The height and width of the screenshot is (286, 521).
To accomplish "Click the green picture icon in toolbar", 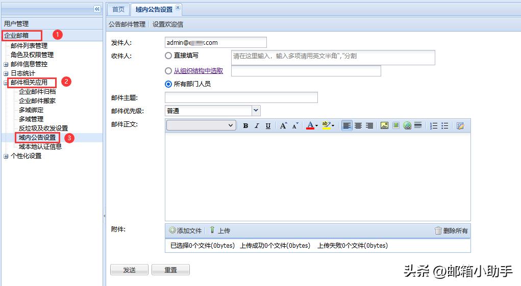I will (396, 125).
